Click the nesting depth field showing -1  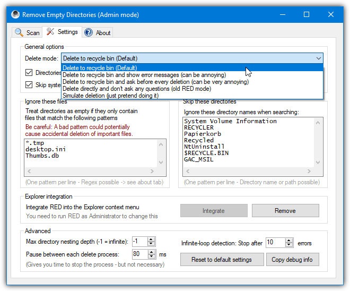point(139,242)
